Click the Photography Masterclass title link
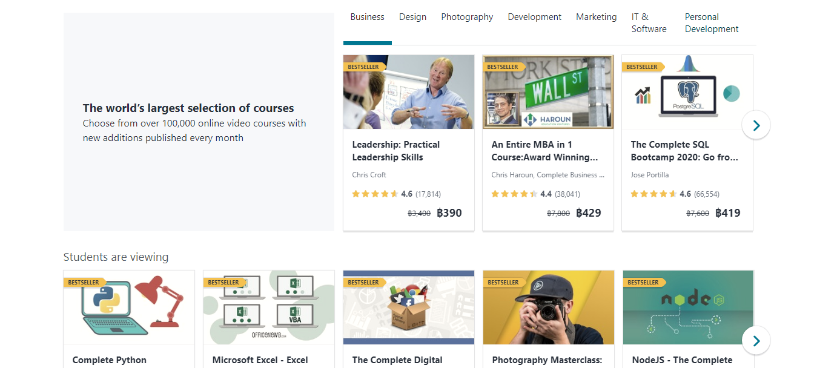817x368 pixels. (x=547, y=360)
